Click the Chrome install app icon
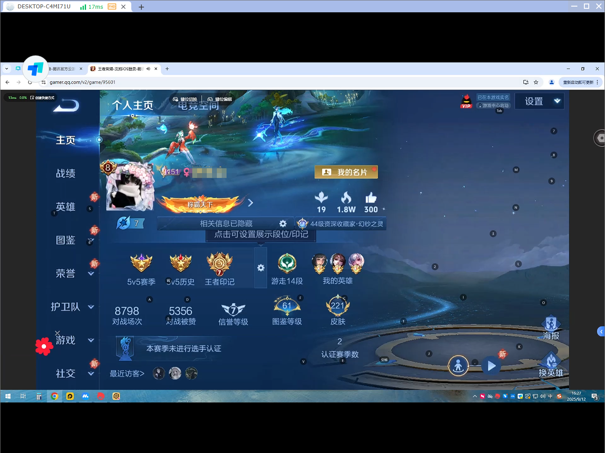The height and width of the screenshot is (453, 605). click(x=526, y=82)
